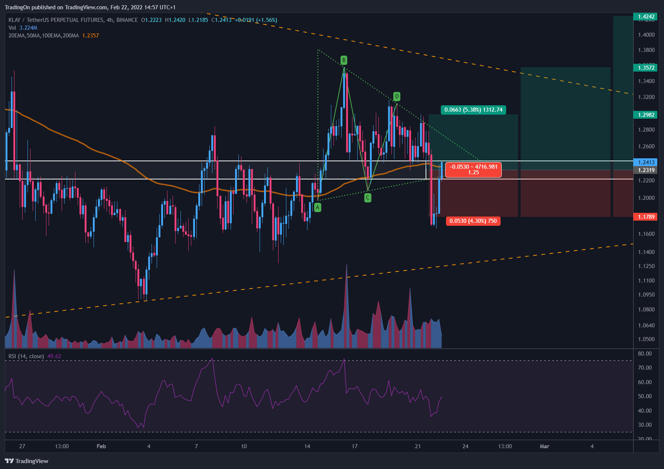This screenshot has width=664, height=469.
Task: Select the 0.0530 (4.30%) 750 stop label
Action: pyautogui.click(x=473, y=221)
